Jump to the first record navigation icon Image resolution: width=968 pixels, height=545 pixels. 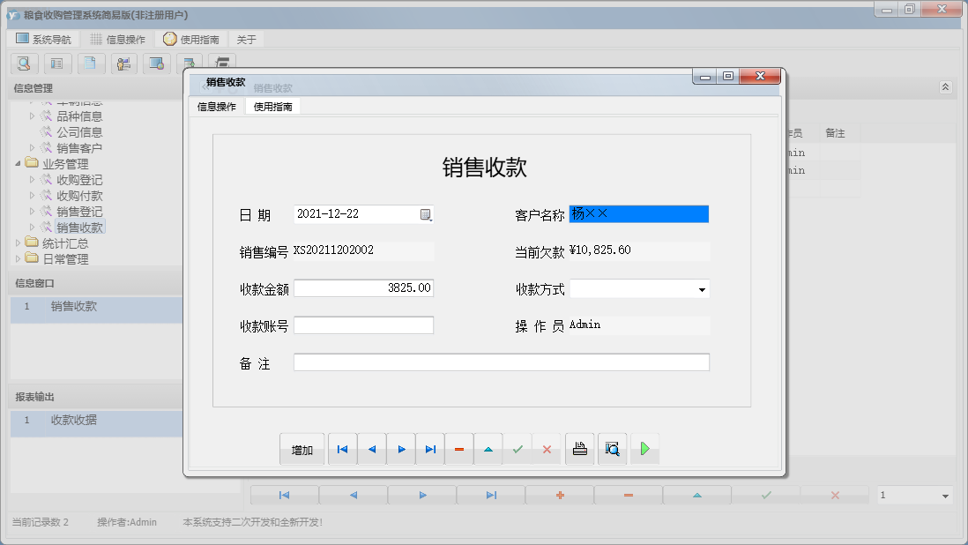tap(342, 449)
